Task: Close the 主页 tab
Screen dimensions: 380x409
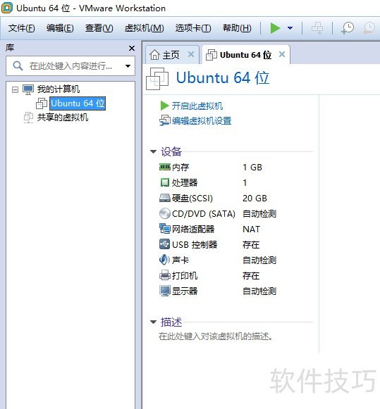Action: (191, 54)
